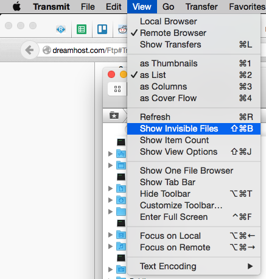Image resolution: width=266 pixels, height=279 pixels.
Task: Click the browser back arrow button
Action: [30, 50]
